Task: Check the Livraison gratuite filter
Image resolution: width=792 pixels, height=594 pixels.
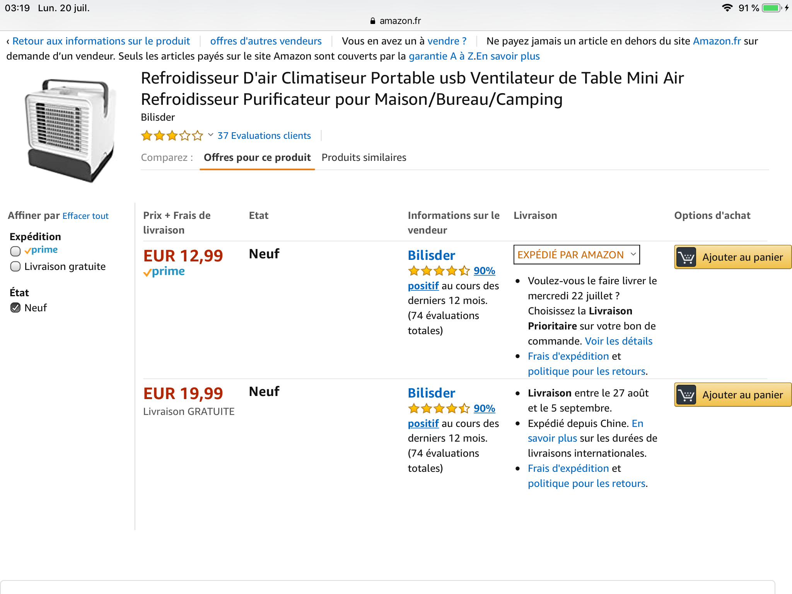Action: tap(15, 266)
